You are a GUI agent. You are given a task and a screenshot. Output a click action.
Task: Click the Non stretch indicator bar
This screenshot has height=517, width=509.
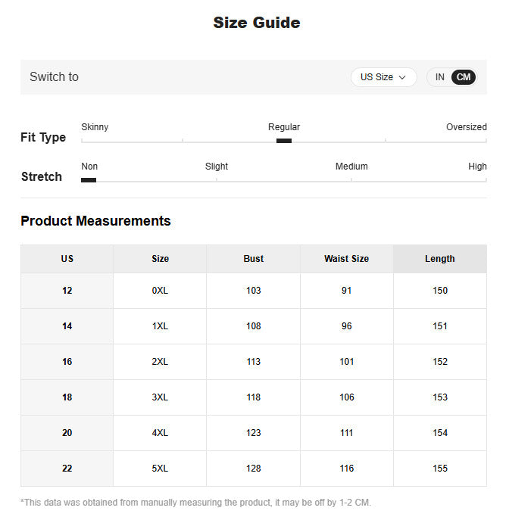(x=89, y=180)
